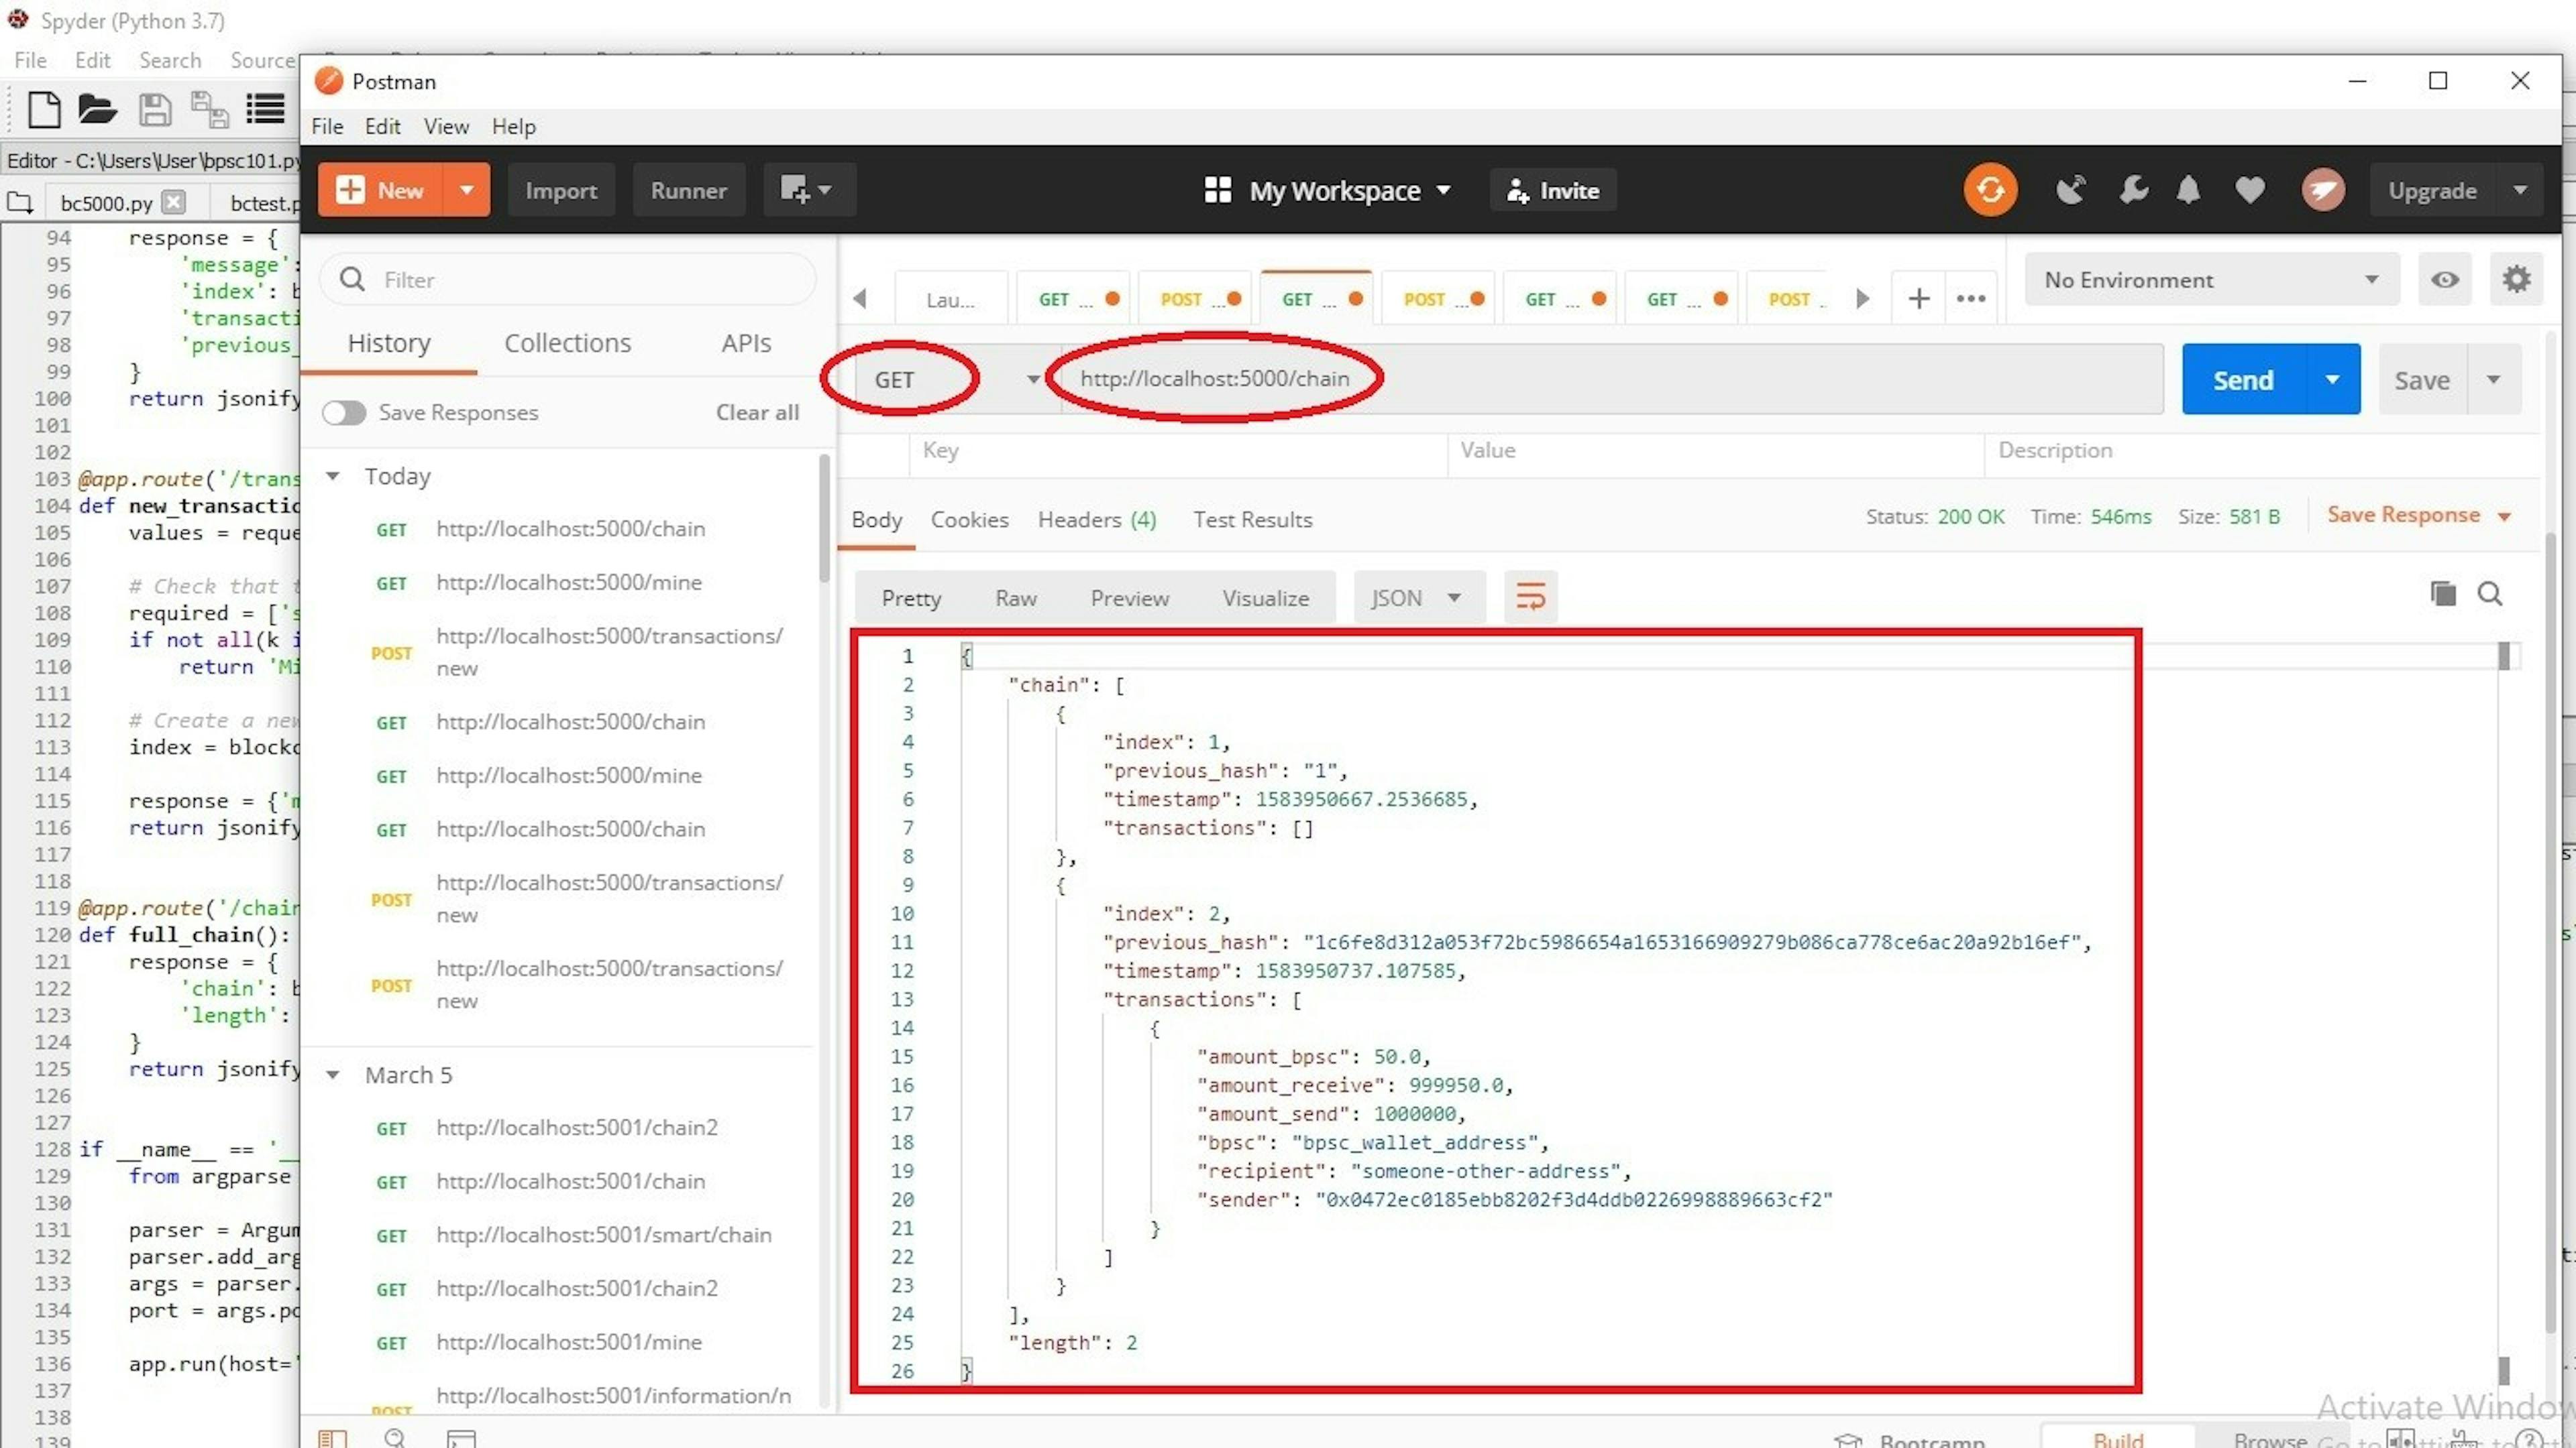The width and height of the screenshot is (2576, 1448).
Task: Switch response view to Visualize
Action: click(x=1265, y=597)
